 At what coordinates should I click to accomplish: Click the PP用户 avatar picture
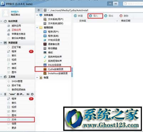pos(5,13)
